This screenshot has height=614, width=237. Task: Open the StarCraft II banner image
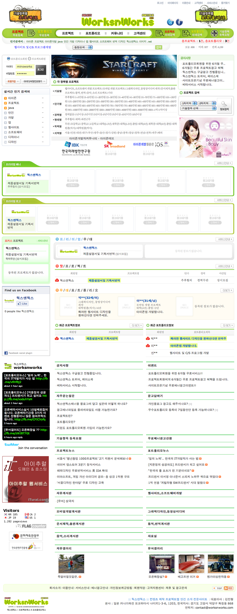[x=114, y=66]
